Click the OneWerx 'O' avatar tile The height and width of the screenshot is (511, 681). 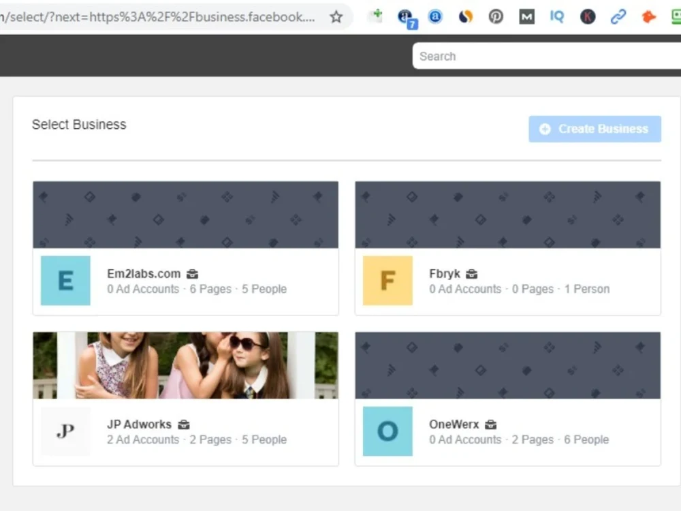(x=387, y=431)
